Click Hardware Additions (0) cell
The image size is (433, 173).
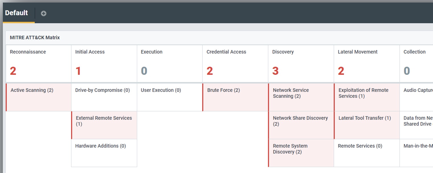tap(104, 153)
